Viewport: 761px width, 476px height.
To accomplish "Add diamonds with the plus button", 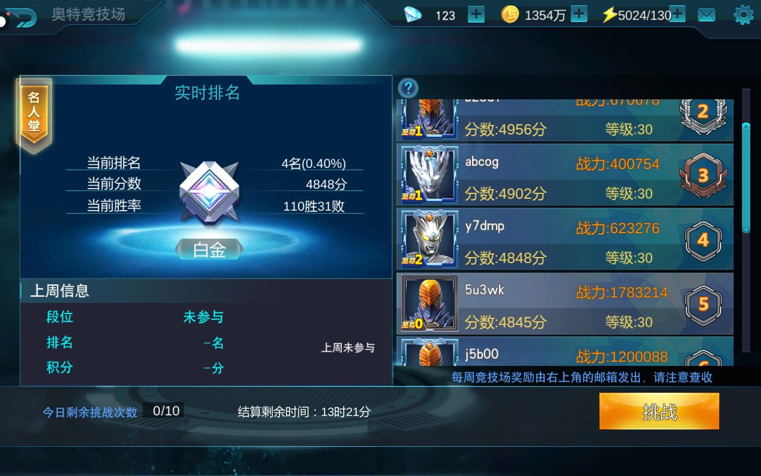I will click(476, 14).
